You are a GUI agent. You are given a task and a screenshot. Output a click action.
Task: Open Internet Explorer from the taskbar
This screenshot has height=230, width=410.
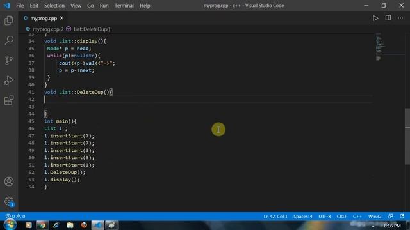[x=56, y=226]
